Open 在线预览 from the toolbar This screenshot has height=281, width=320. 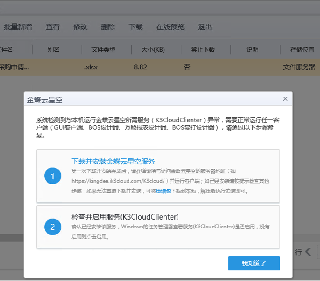point(170,27)
